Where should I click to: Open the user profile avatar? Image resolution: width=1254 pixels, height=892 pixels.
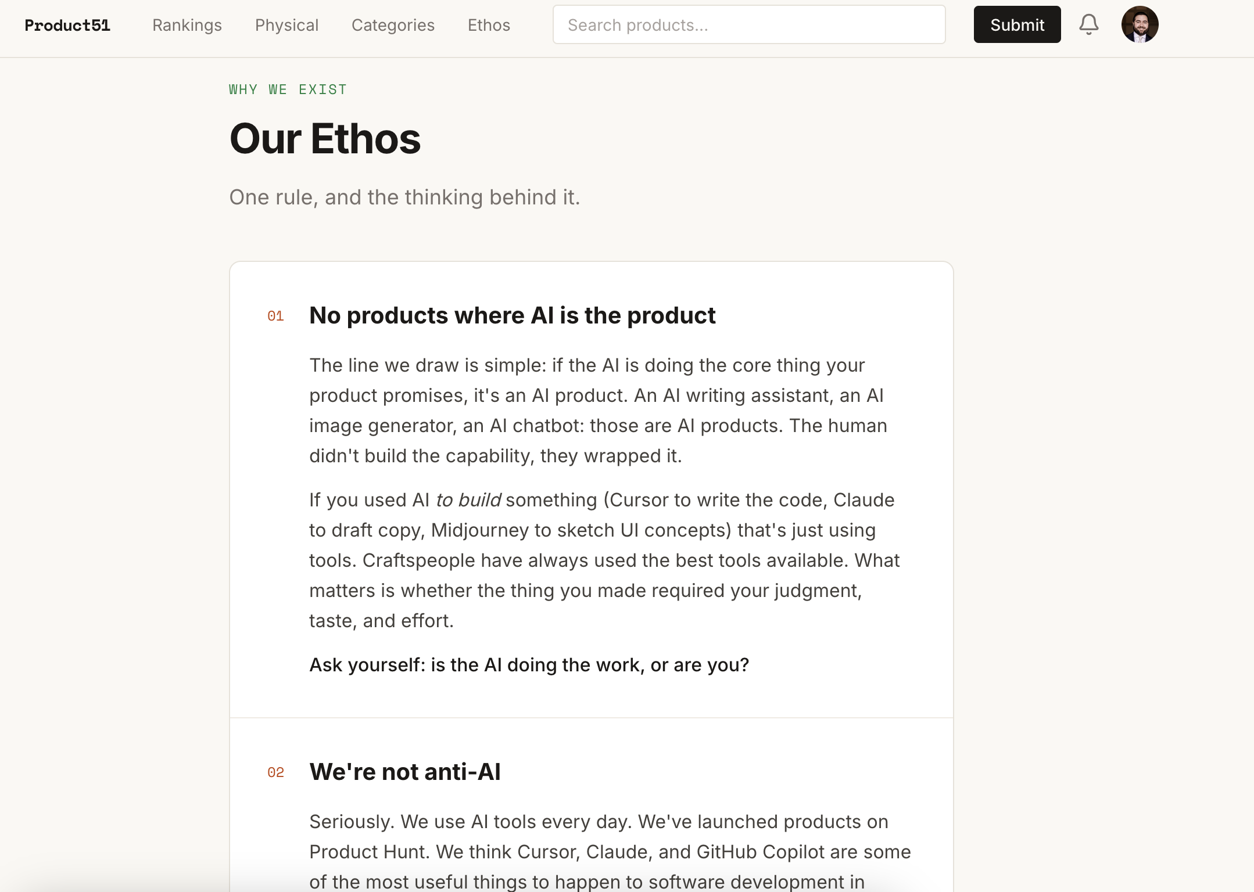1140,24
